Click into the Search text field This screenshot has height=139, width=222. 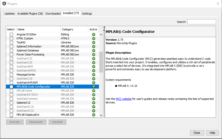coord(201,22)
